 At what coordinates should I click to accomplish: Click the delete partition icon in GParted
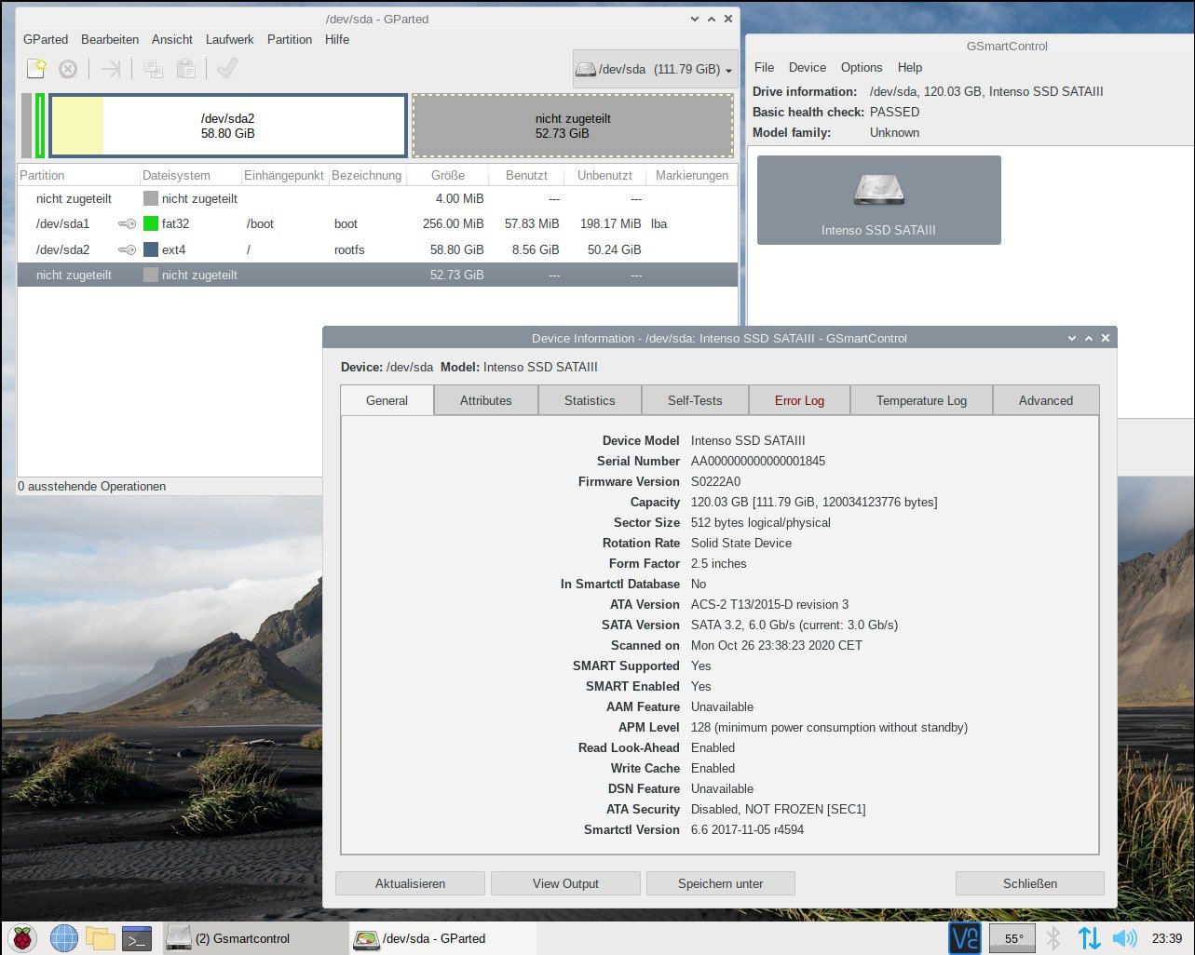click(x=68, y=69)
